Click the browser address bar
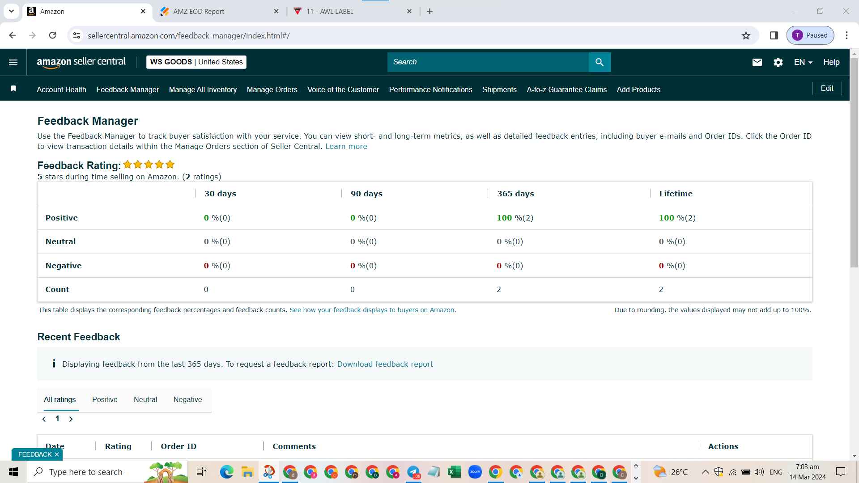 [411, 35]
